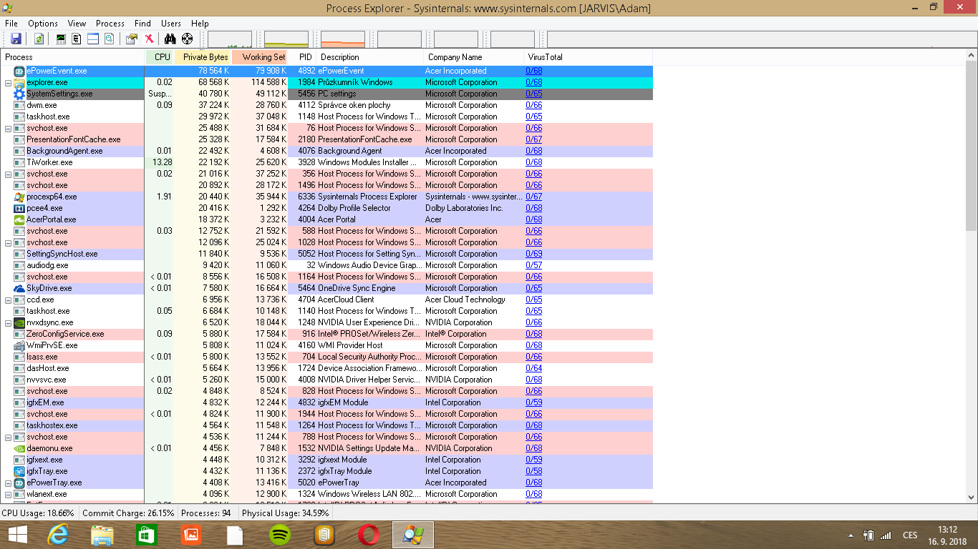
Task: Select the TiWorker.exe process row
Action: [49, 162]
